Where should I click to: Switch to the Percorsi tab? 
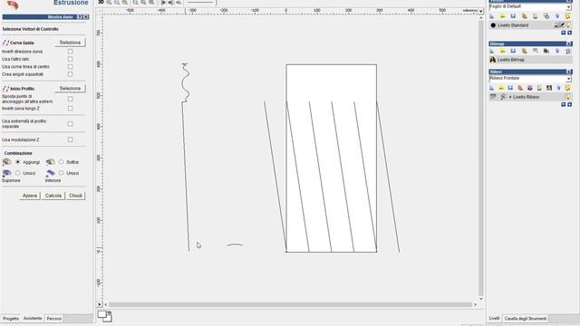pyautogui.click(x=54, y=318)
